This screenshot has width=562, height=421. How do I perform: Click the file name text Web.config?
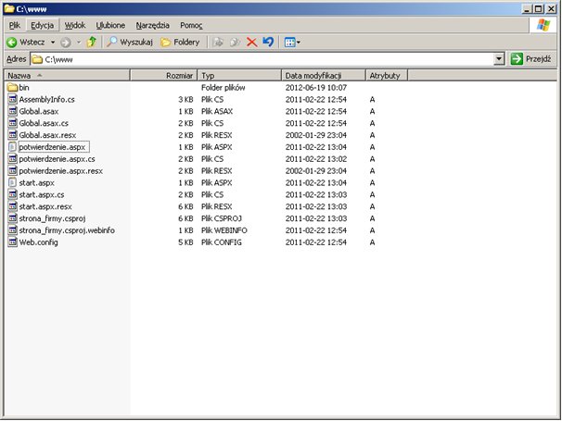coord(38,242)
